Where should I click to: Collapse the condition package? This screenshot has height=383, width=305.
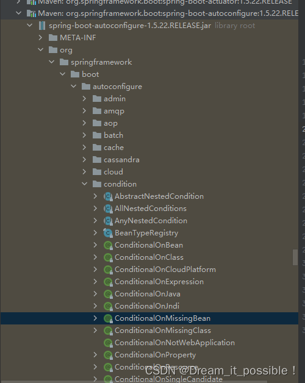tap(85, 184)
